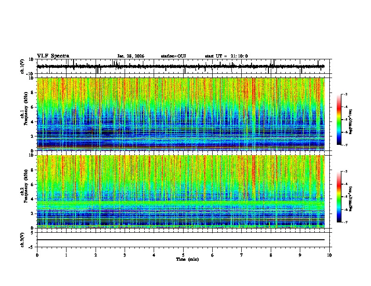Click the "ch.1(V)" axis label
The width and height of the screenshot is (371, 286).
[x=22, y=66]
